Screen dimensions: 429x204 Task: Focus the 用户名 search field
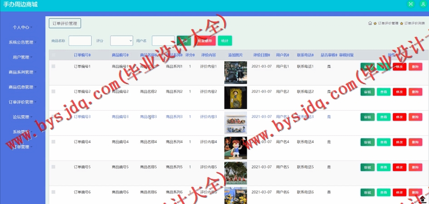(x=163, y=41)
